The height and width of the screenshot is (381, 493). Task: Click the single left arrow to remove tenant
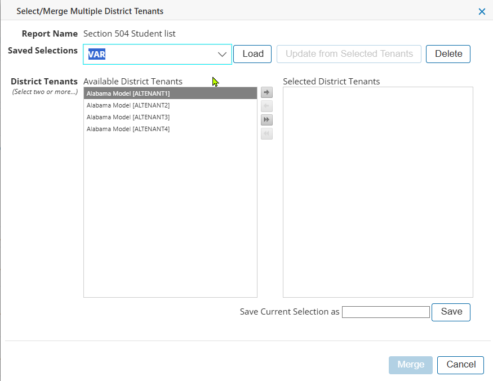[x=267, y=106]
